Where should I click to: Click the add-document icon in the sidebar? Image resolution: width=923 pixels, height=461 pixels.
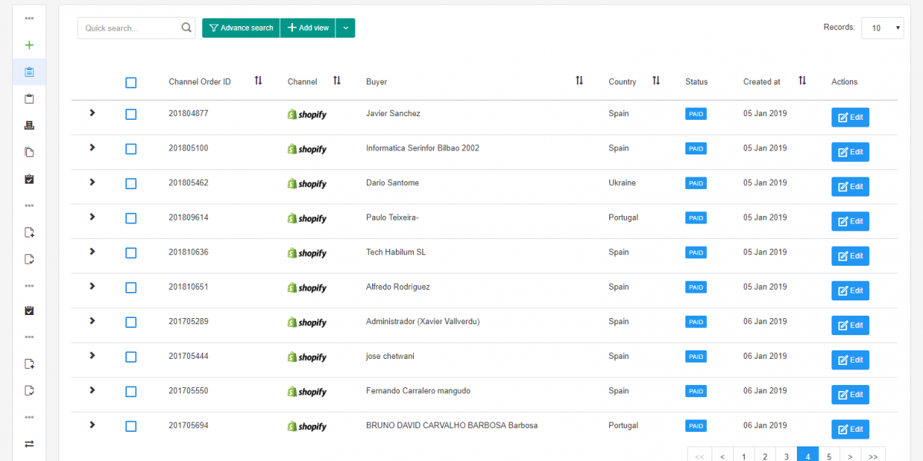click(x=29, y=232)
